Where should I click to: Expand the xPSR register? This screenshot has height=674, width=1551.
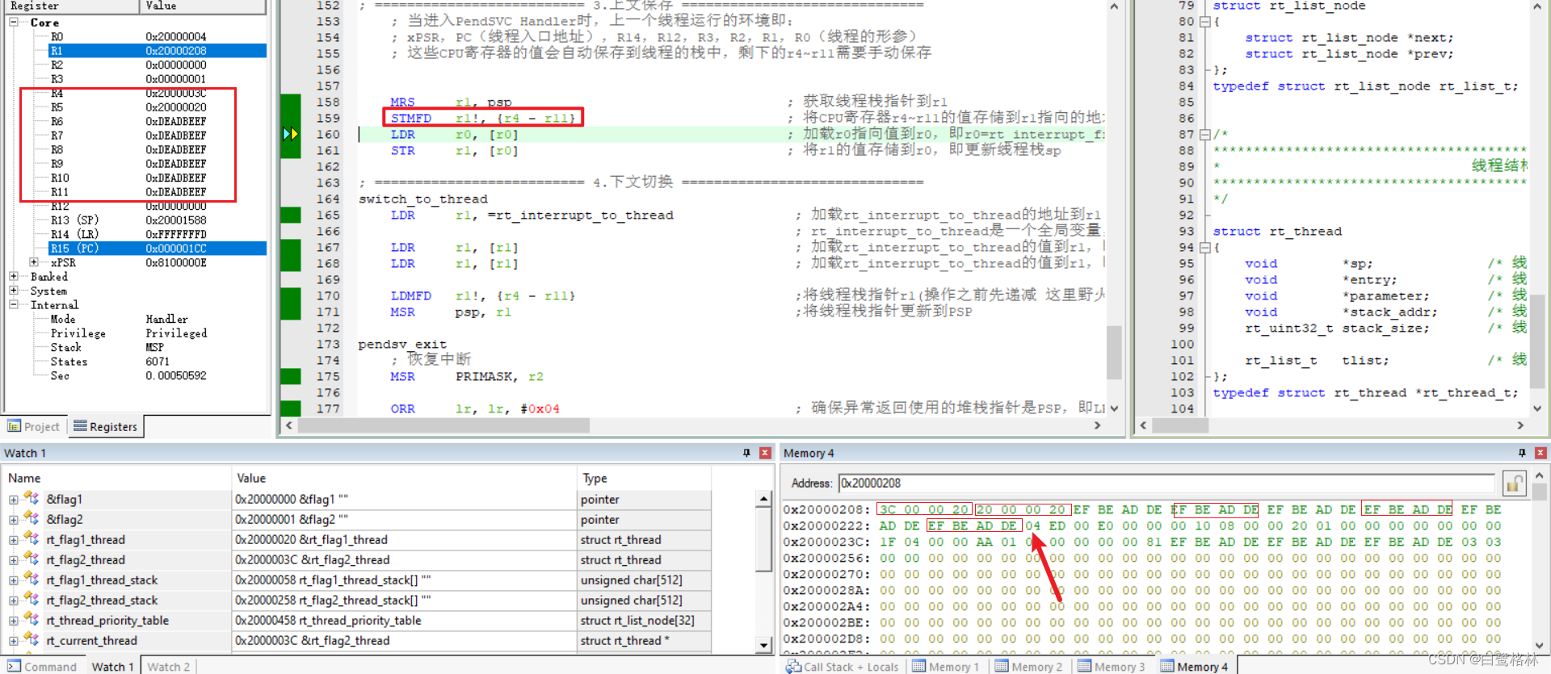[x=34, y=262]
